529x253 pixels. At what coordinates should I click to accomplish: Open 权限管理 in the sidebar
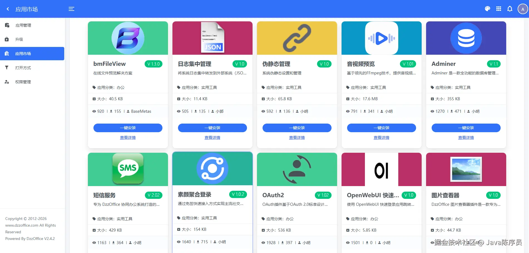tap(32, 82)
